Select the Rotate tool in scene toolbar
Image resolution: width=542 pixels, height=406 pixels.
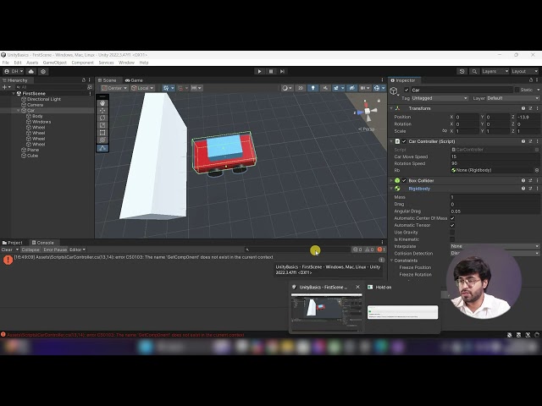pos(102,118)
